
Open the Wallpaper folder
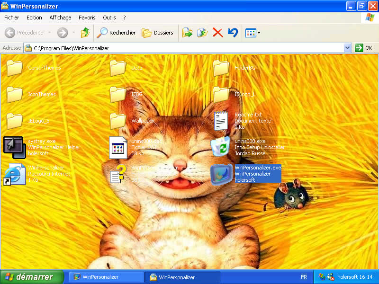pos(117,121)
